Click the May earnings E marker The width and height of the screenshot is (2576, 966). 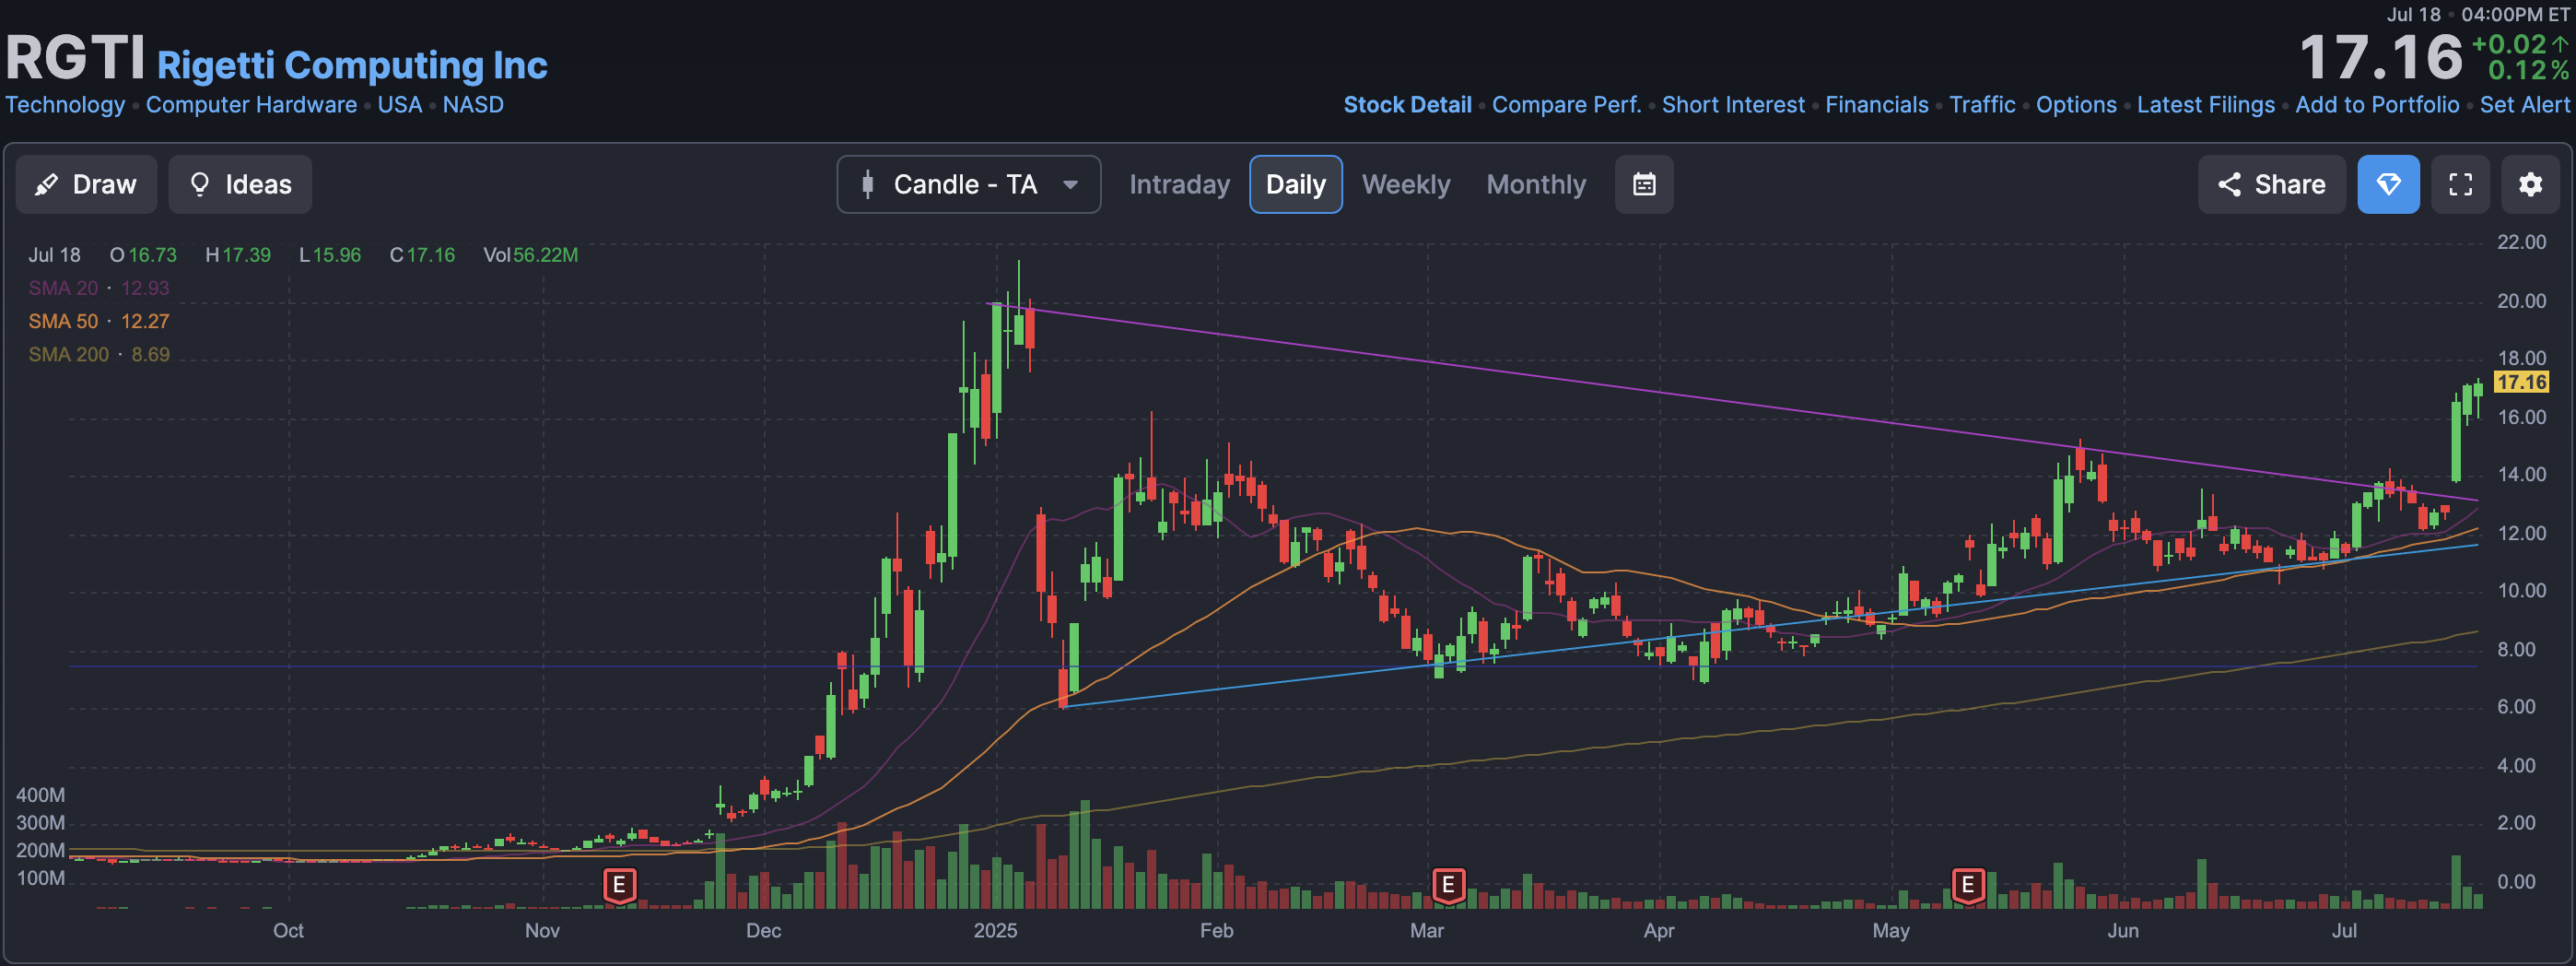pos(1967,885)
